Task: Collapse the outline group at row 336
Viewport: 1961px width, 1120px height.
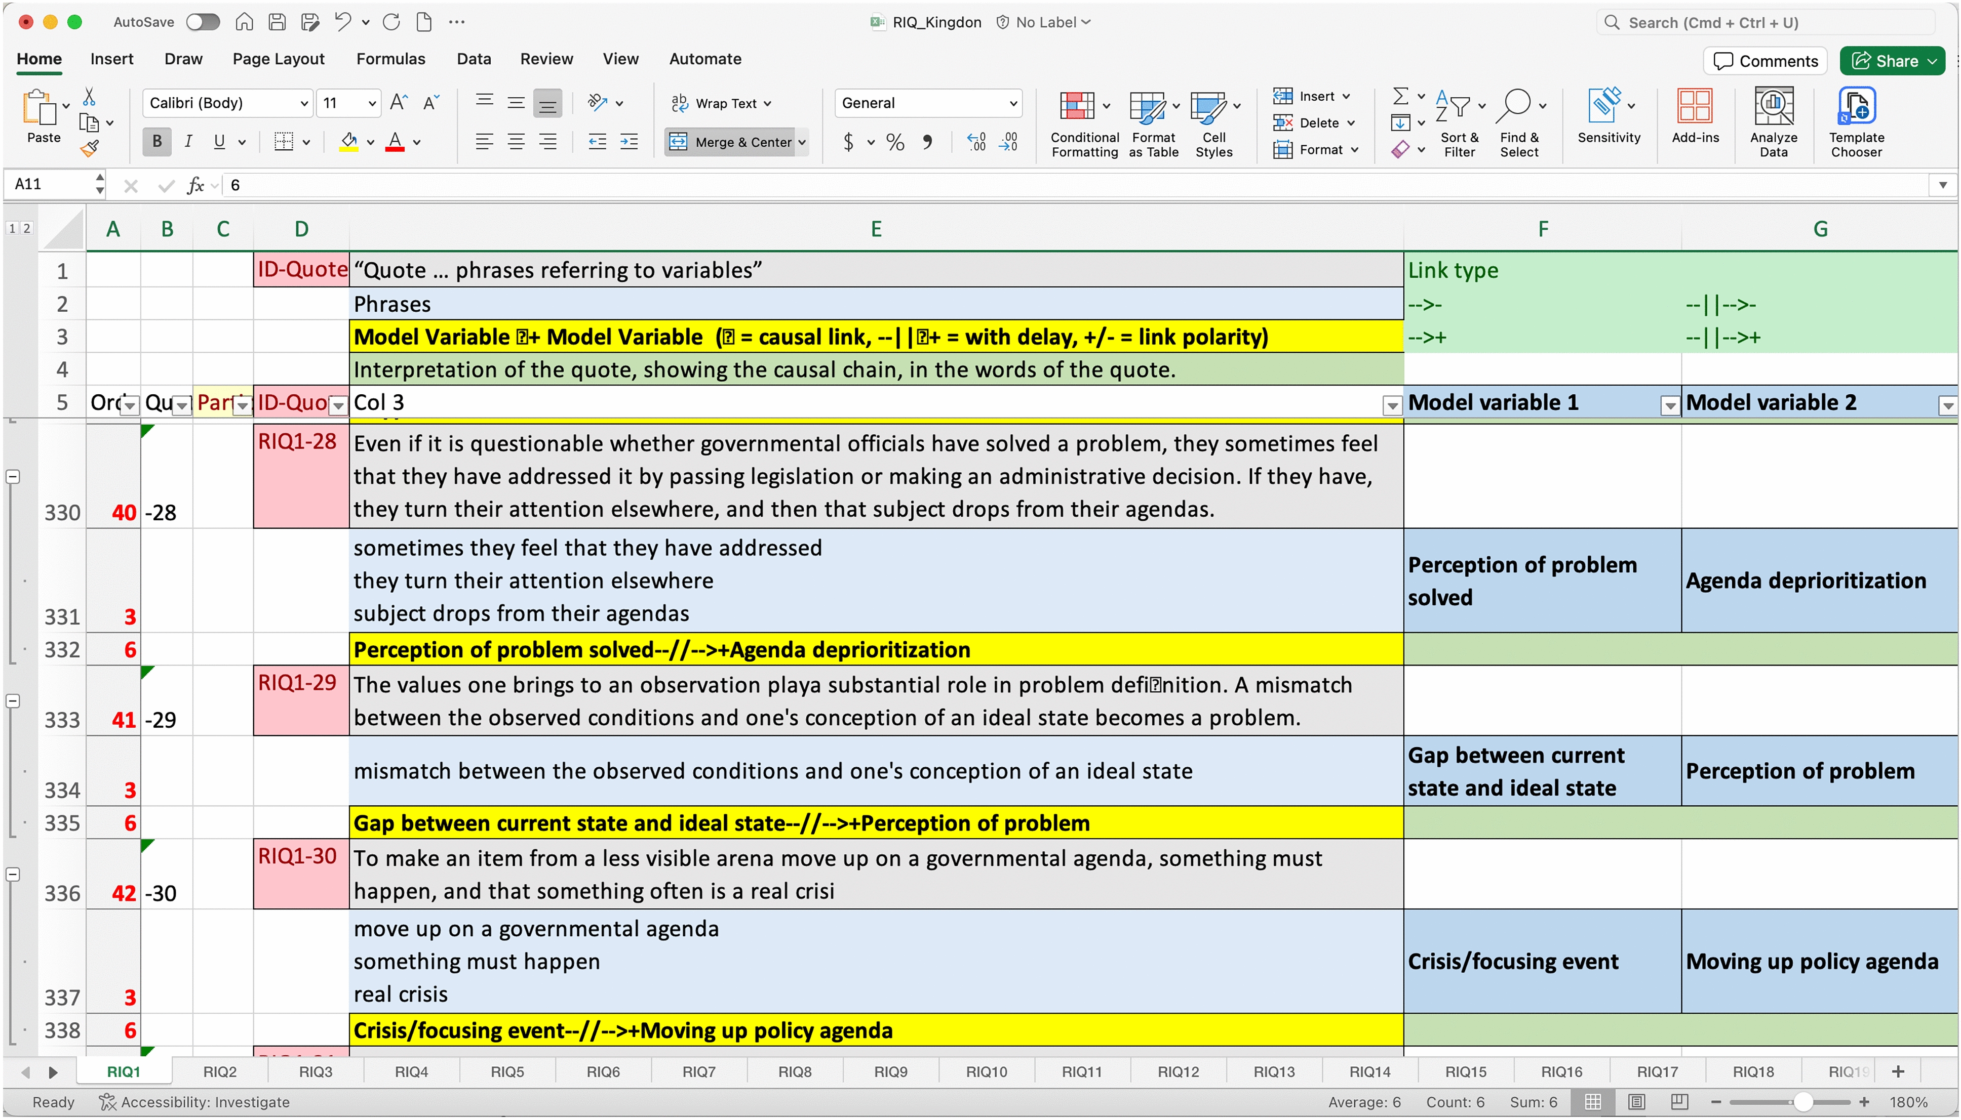Action: click(x=12, y=875)
